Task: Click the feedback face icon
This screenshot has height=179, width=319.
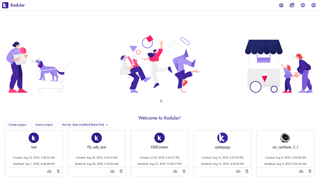Action: (x=281, y=5)
